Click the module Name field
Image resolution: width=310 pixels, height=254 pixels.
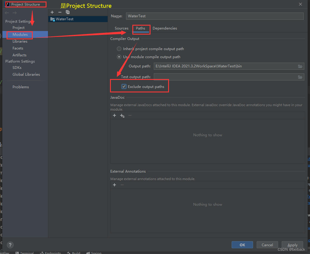pos(215,16)
